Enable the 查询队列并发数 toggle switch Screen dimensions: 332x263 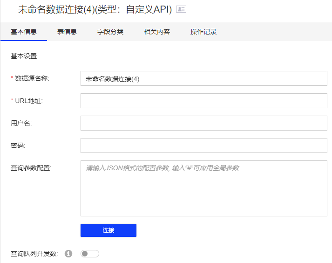[89, 254]
